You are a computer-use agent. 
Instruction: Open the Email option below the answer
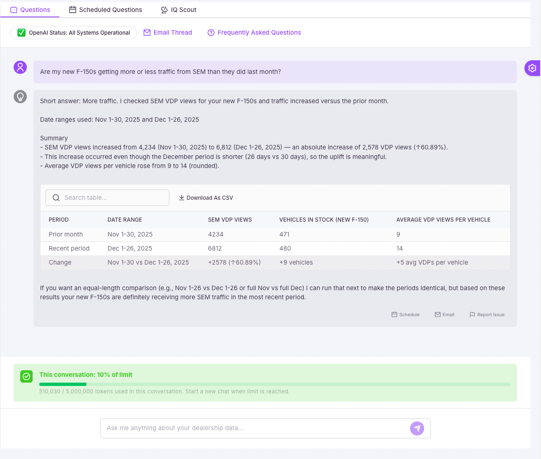(x=444, y=314)
